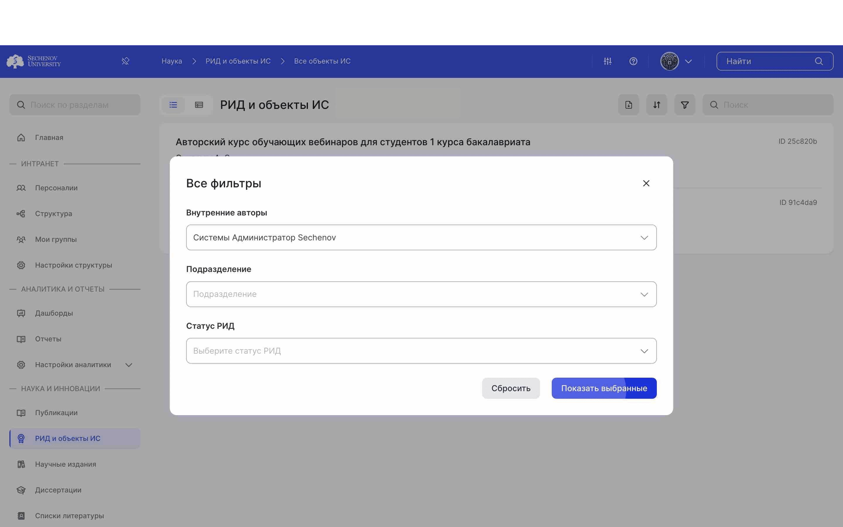
Task: Click the chevron of Подразделение field
Action: (644, 295)
